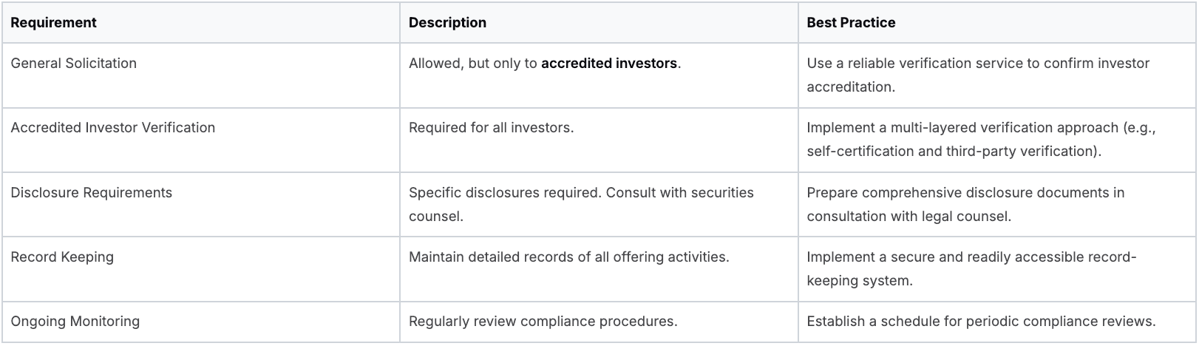Select the General Solicitation cell
The image size is (1199, 346).
tap(73, 64)
